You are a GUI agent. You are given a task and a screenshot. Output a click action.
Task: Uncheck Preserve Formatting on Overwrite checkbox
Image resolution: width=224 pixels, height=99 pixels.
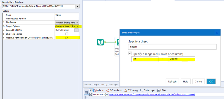pyautogui.click(x=67, y=38)
